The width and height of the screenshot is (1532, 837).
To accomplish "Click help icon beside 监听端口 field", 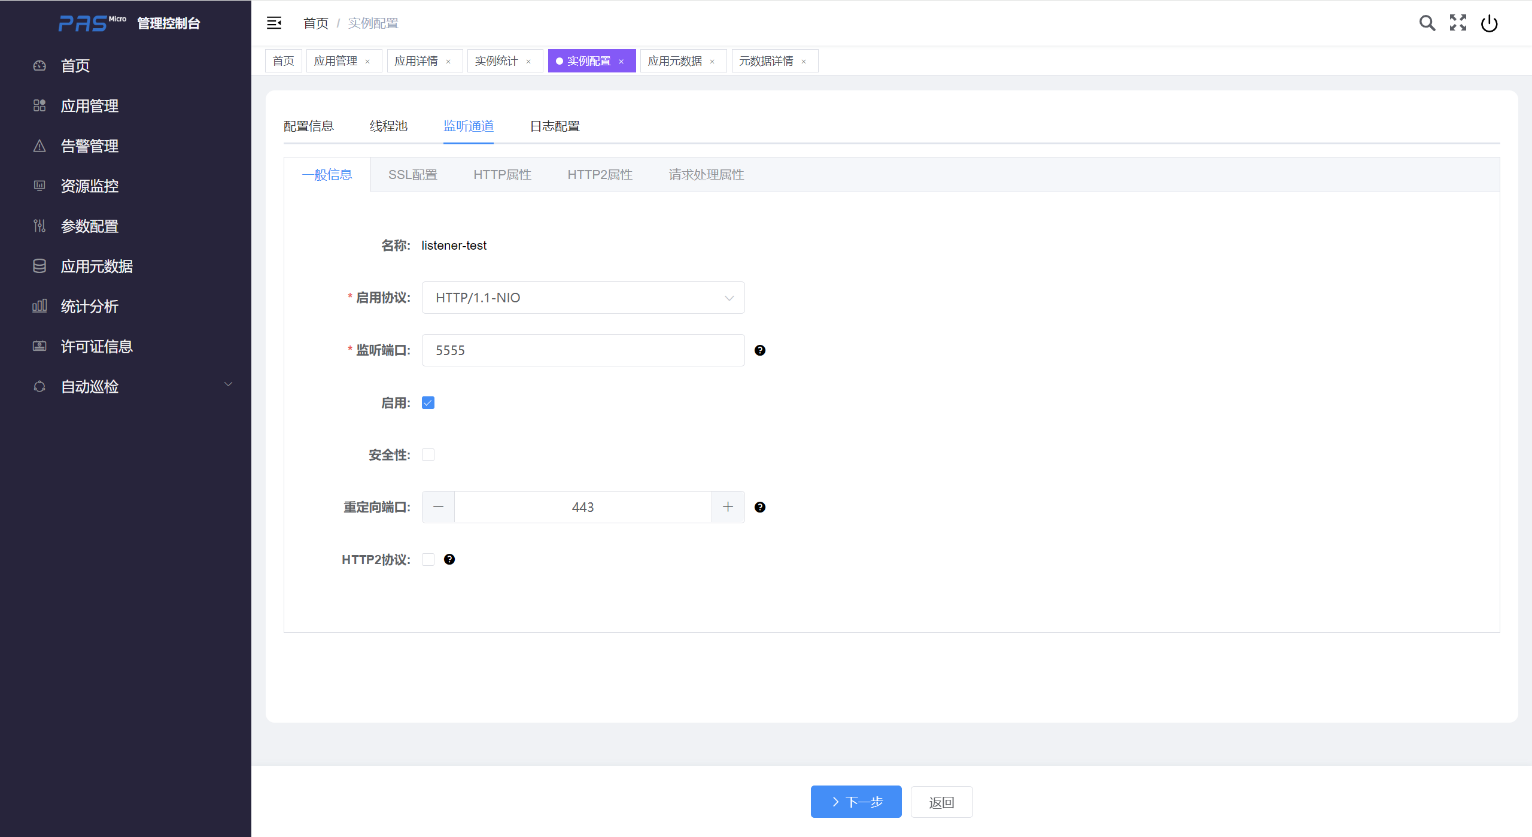I will 760,350.
